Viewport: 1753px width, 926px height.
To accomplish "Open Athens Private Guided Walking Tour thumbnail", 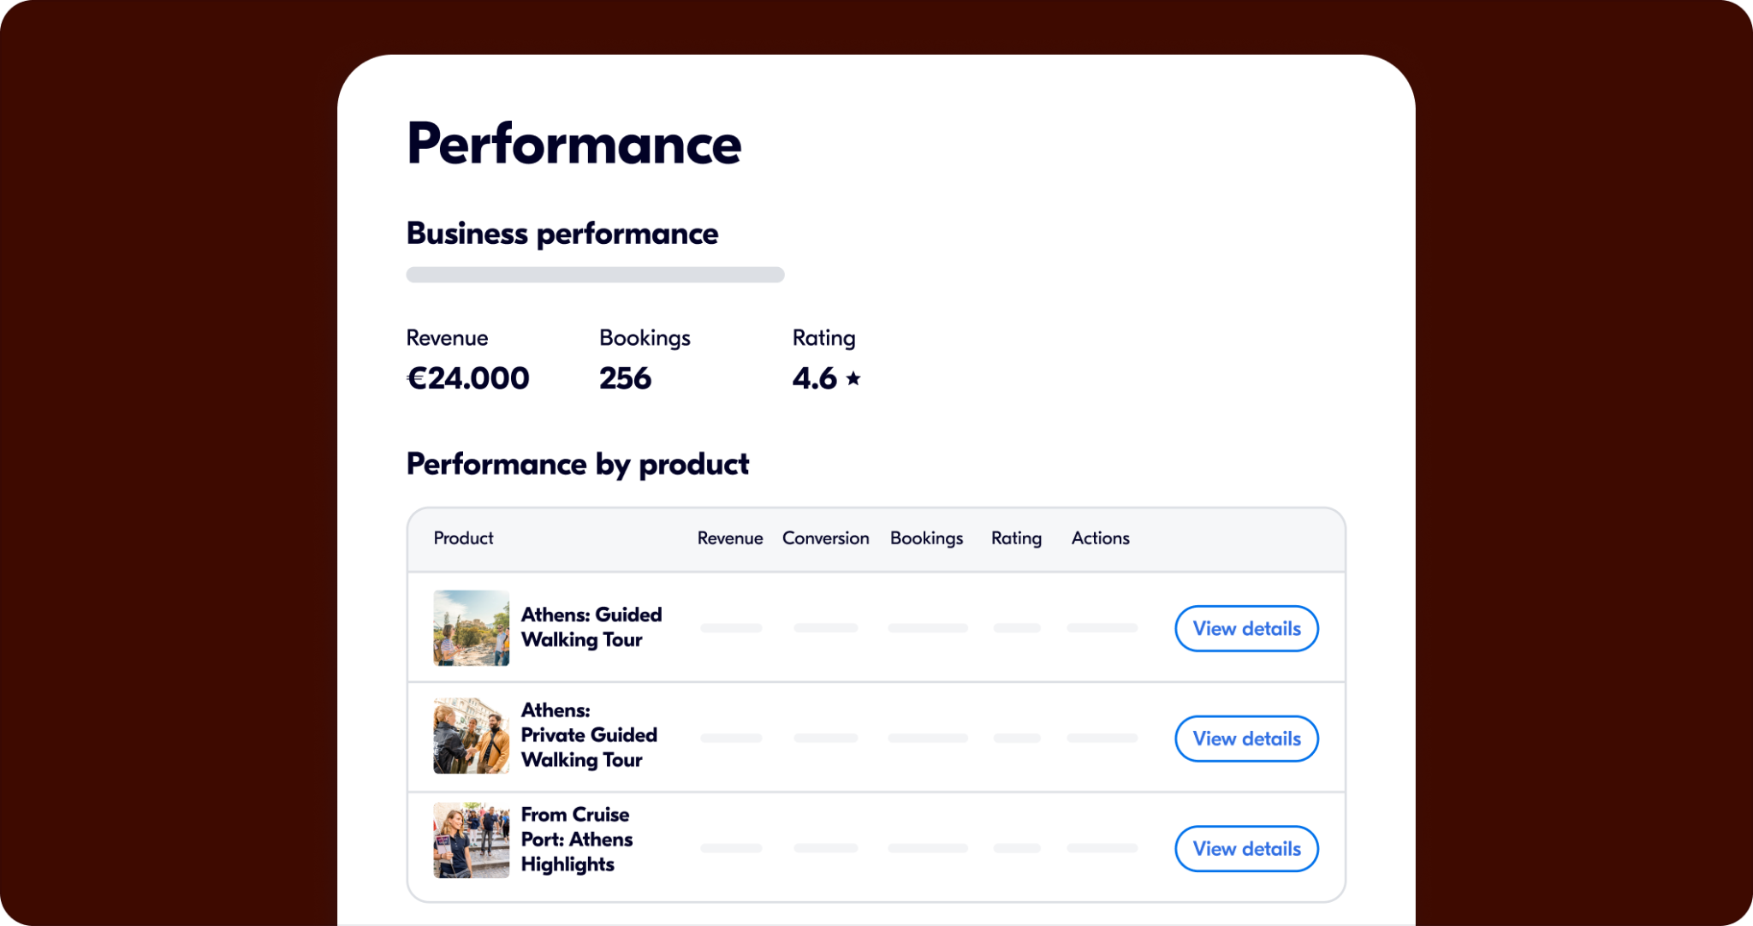I will (471, 736).
